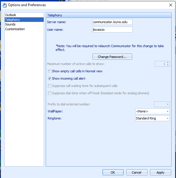Screen dimensions: 176x178
Task: Select Telephony in the category list
Action: pos(12,20)
